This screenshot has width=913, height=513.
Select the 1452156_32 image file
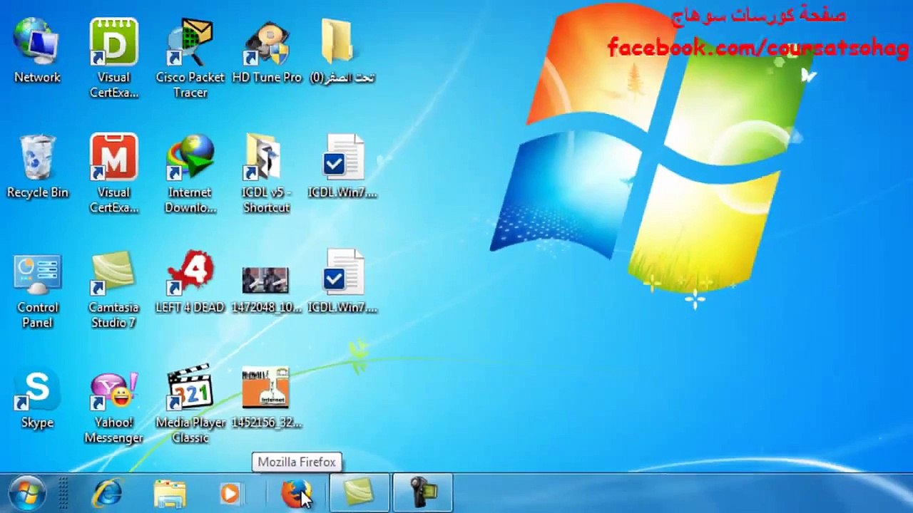tap(266, 396)
